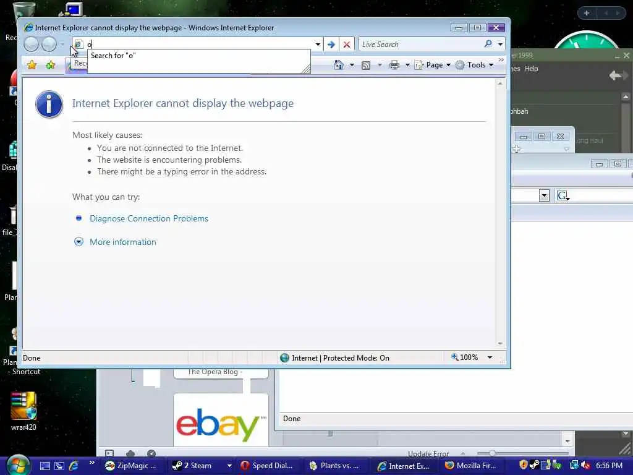Click the blue information icon on error page
The width and height of the screenshot is (633, 475).
click(x=49, y=104)
